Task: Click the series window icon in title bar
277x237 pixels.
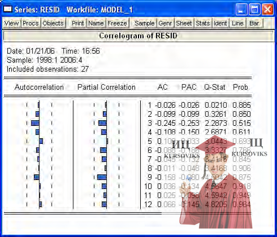Action: (x=7, y=9)
